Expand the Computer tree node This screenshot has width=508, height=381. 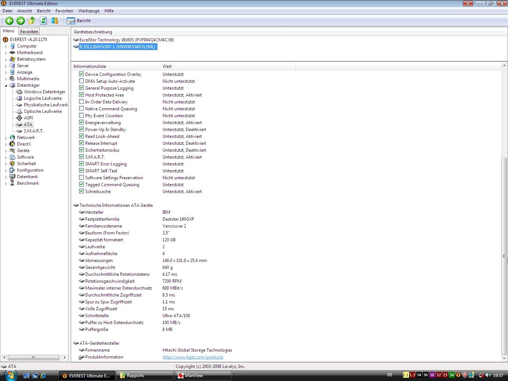click(6, 46)
